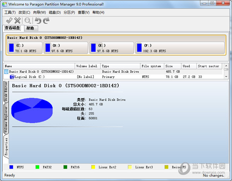Click the Undo arrow icon
This screenshot has width=232, height=181.
click(38, 21)
